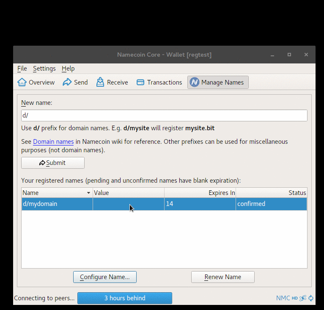Sort by the Name column header
The image size is (324, 310).
coord(57,193)
